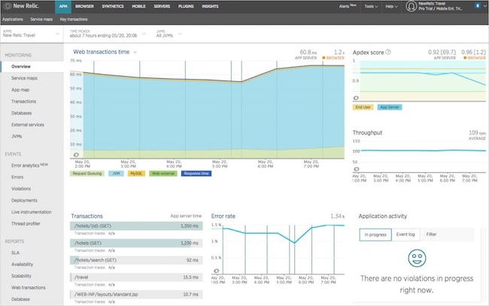Switch to the Mobile tab
The width and height of the screenshot is (489, 306).
[138, 7]
